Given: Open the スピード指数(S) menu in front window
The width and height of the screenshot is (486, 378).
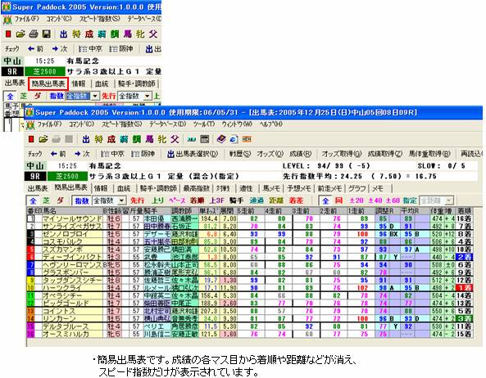Looking at the screenshot, I should tap(122, 124).
